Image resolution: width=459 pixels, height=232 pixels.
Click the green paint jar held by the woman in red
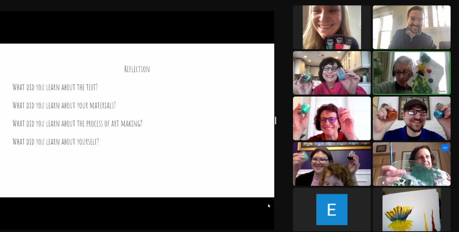point(305,109)
